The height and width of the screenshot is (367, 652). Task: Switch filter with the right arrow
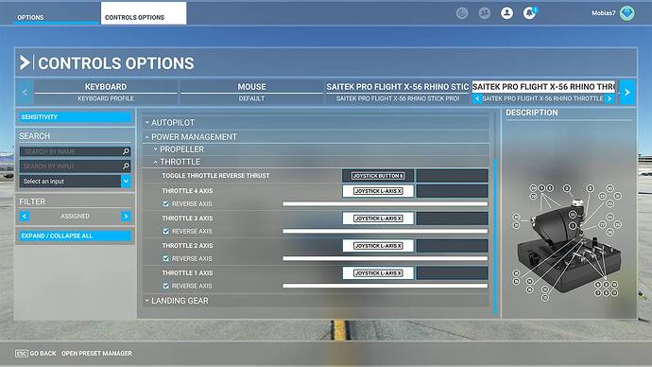click(x=126, y=216)
